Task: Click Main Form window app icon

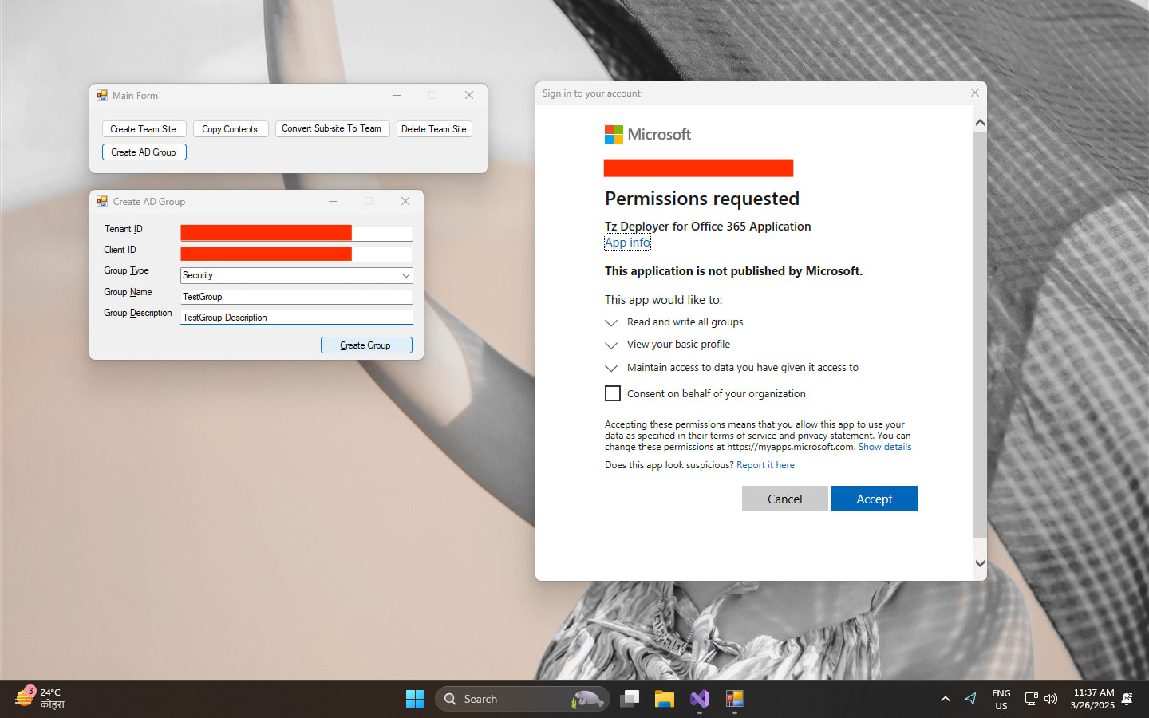Action: 102,95
